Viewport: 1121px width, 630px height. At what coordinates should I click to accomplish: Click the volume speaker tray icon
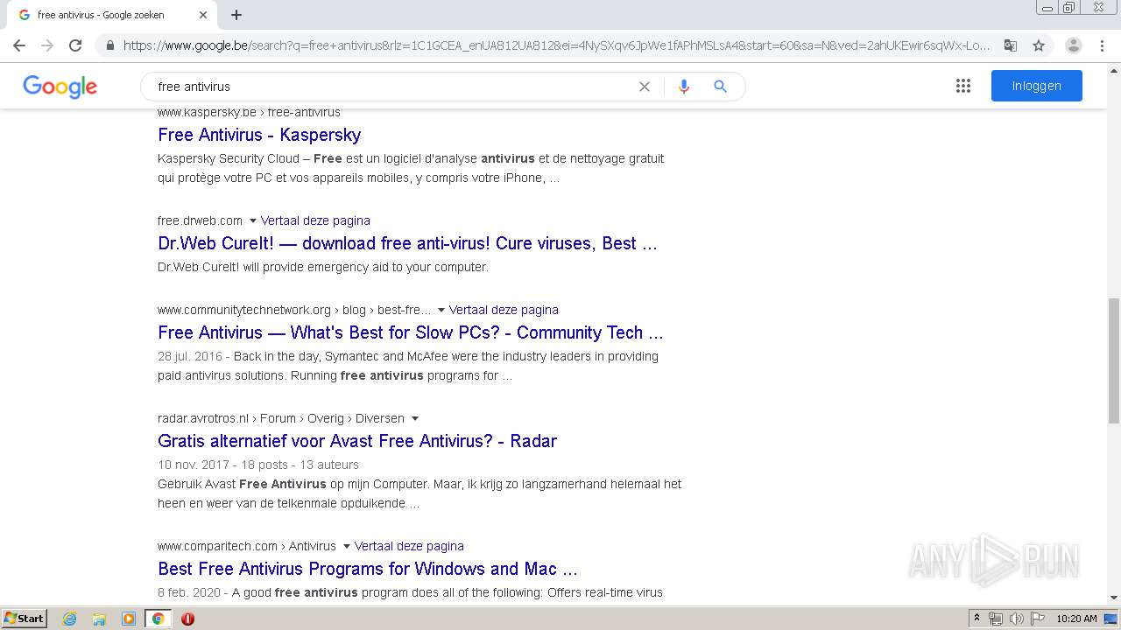coord(1016,619)
